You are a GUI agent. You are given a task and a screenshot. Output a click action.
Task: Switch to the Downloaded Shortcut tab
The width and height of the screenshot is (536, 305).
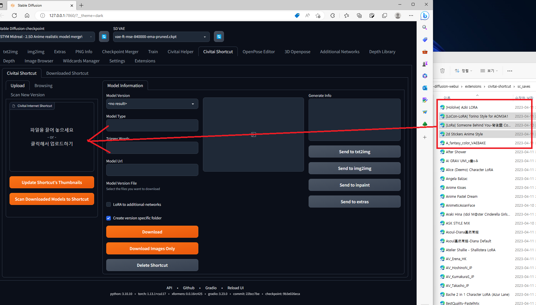(x=67, y=73)
